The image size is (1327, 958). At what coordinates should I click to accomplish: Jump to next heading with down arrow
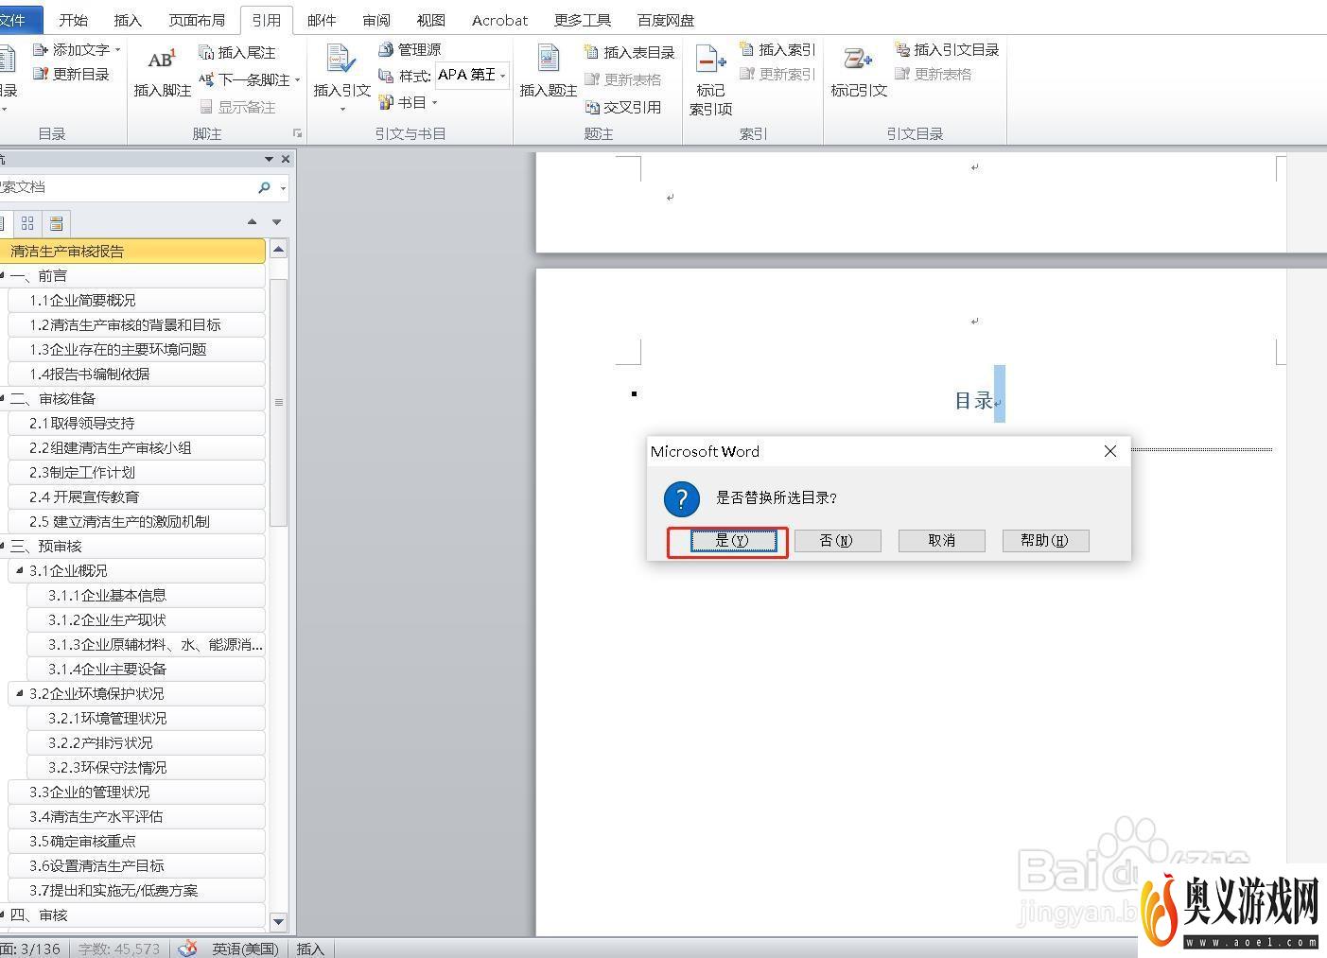click(276, 221)
